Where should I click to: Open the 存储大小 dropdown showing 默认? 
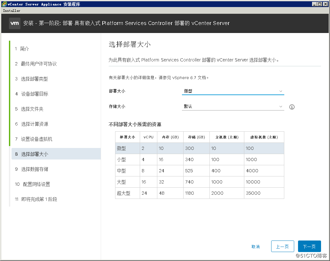[233, 106]
